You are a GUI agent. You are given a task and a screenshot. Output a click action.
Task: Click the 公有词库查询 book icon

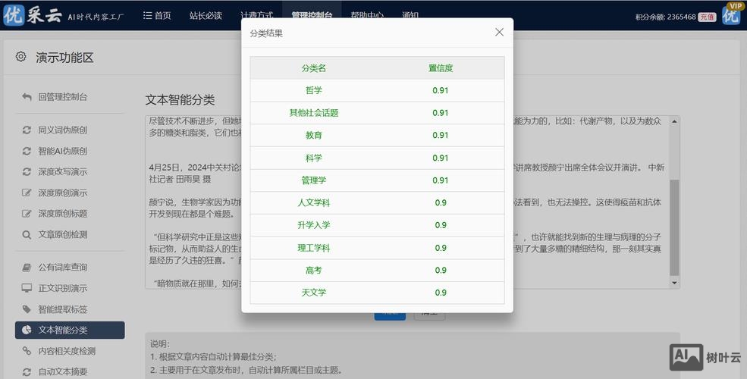[27, 267]
